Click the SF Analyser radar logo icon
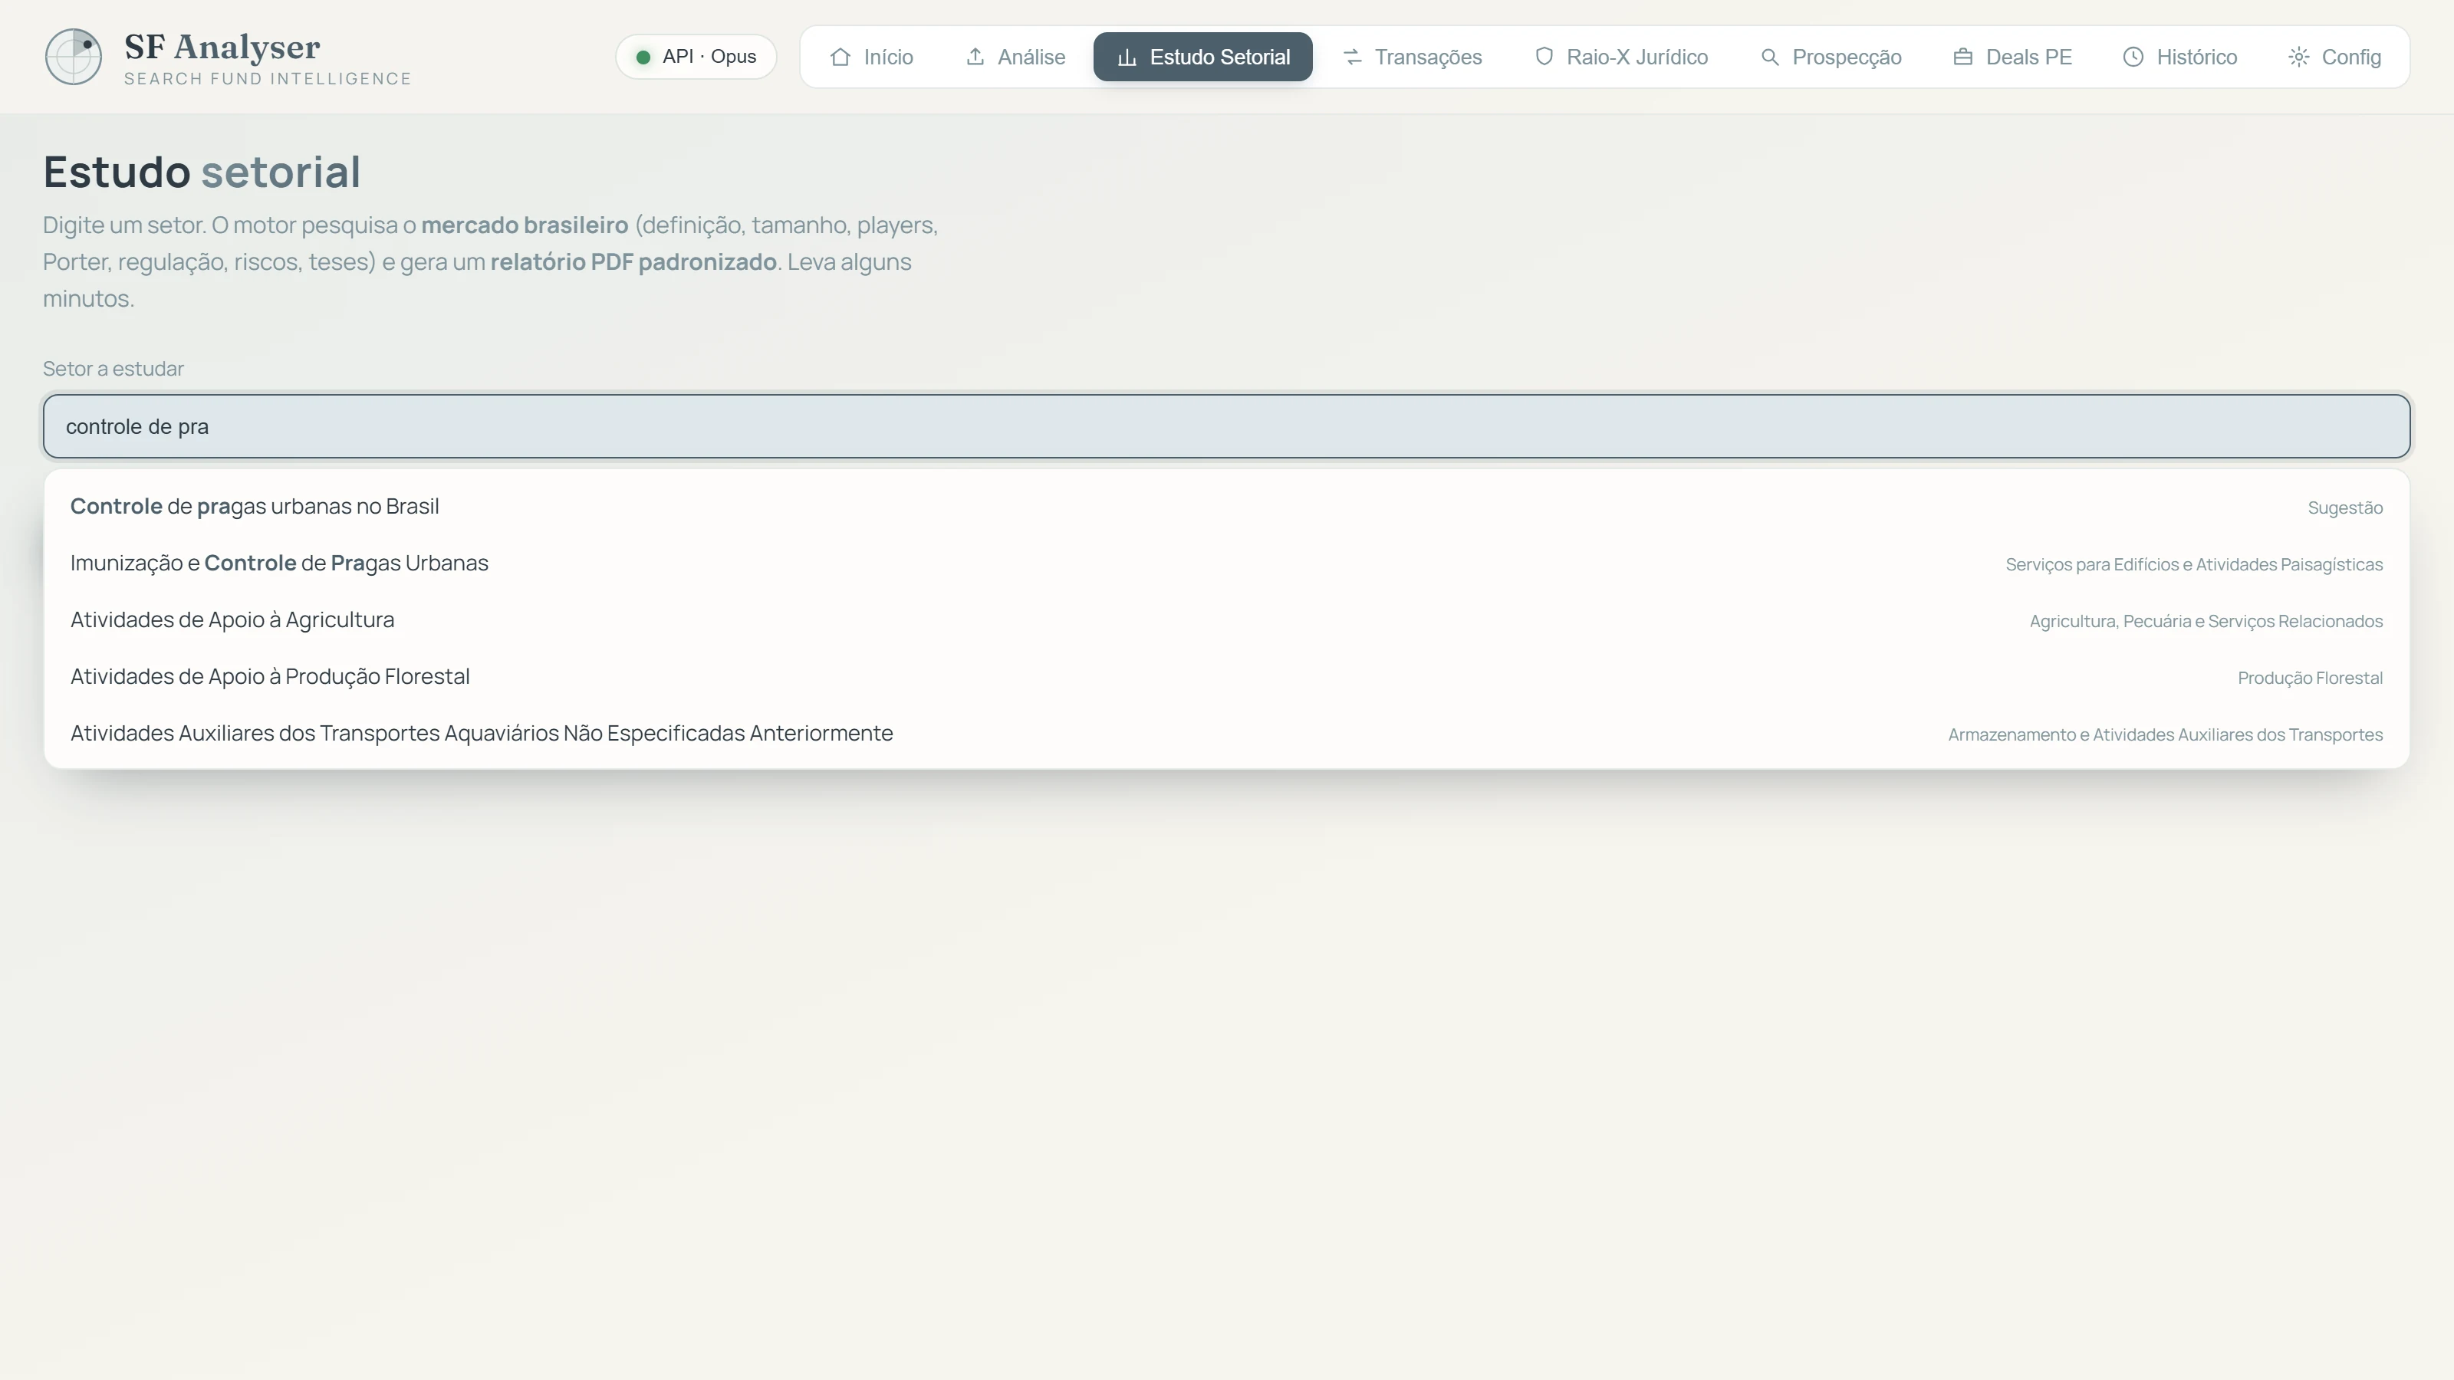This screenshot has height=1380, width=2454. click(x=74, y=56)
